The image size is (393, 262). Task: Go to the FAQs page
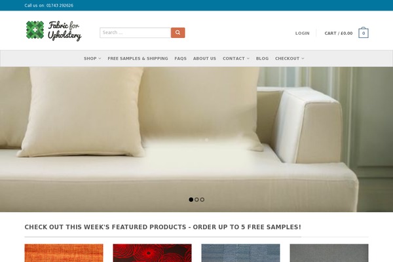point(181,58)
